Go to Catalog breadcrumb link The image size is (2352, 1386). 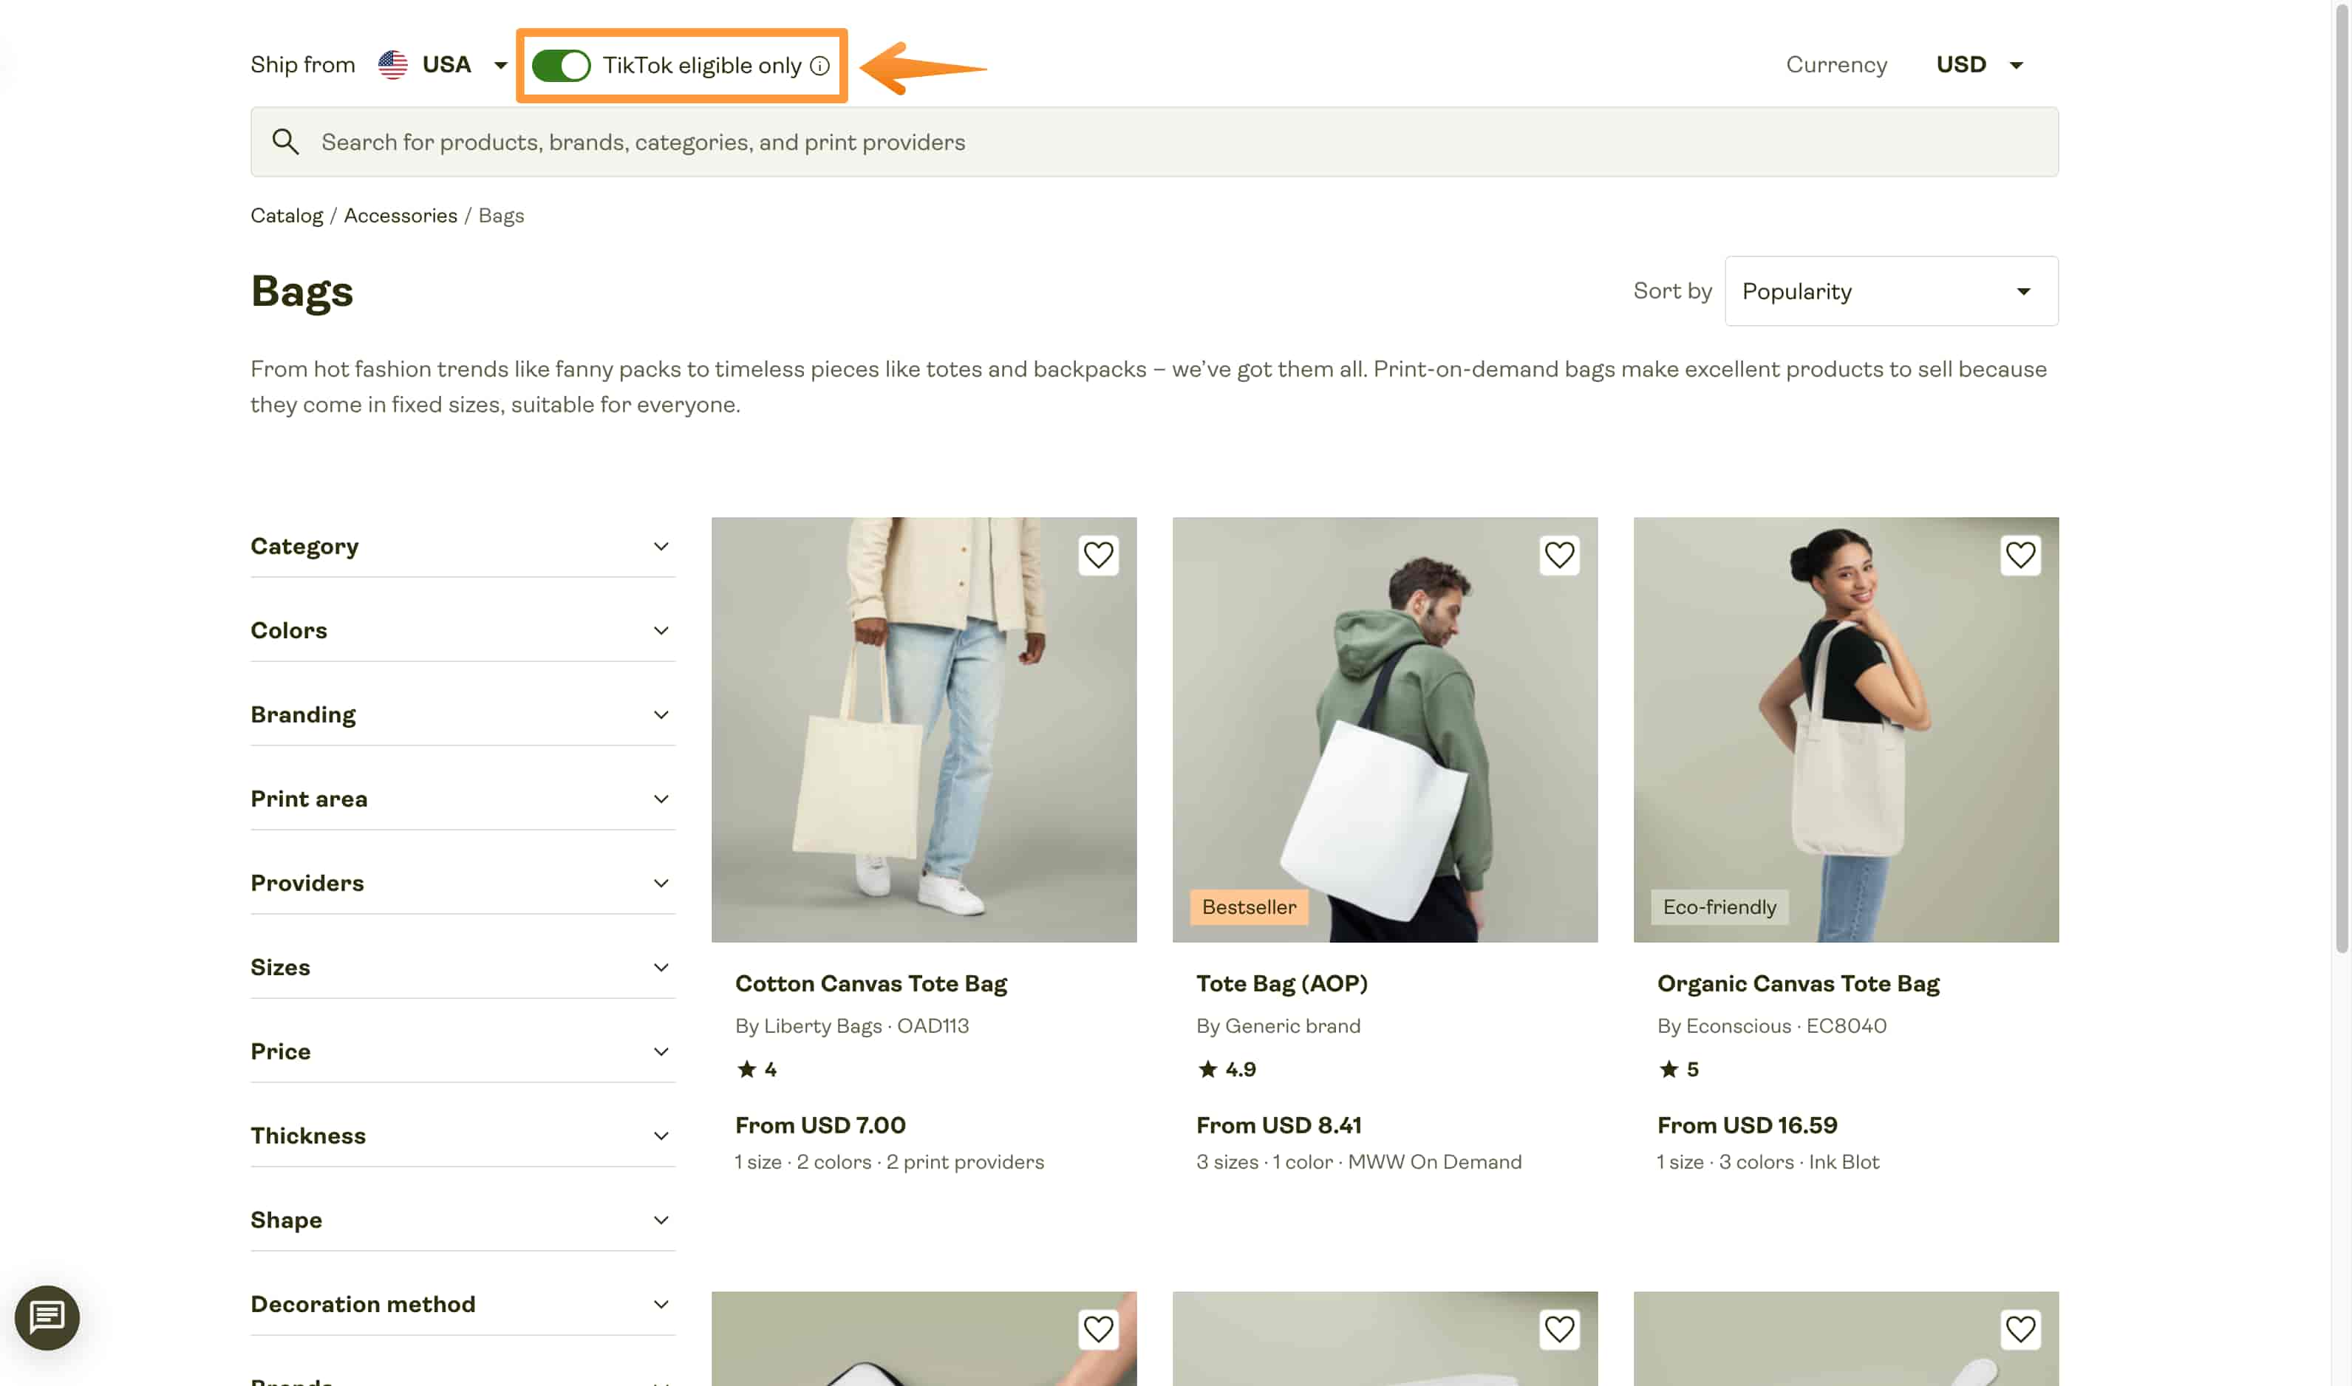point(286,216)
